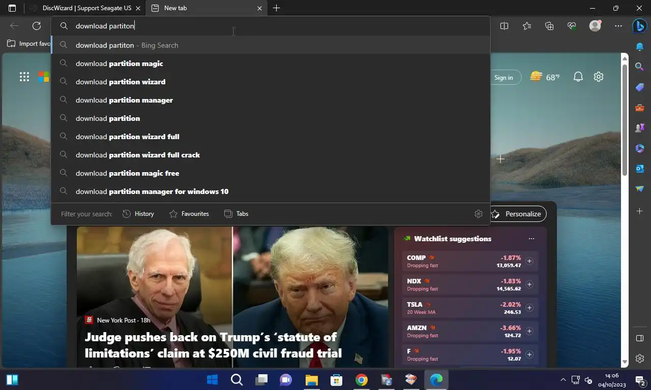The height and width of the screenshot is (390, 651).
Task: Select 'download partition manager for windows 10'
Action: click(x=271, y=191)
